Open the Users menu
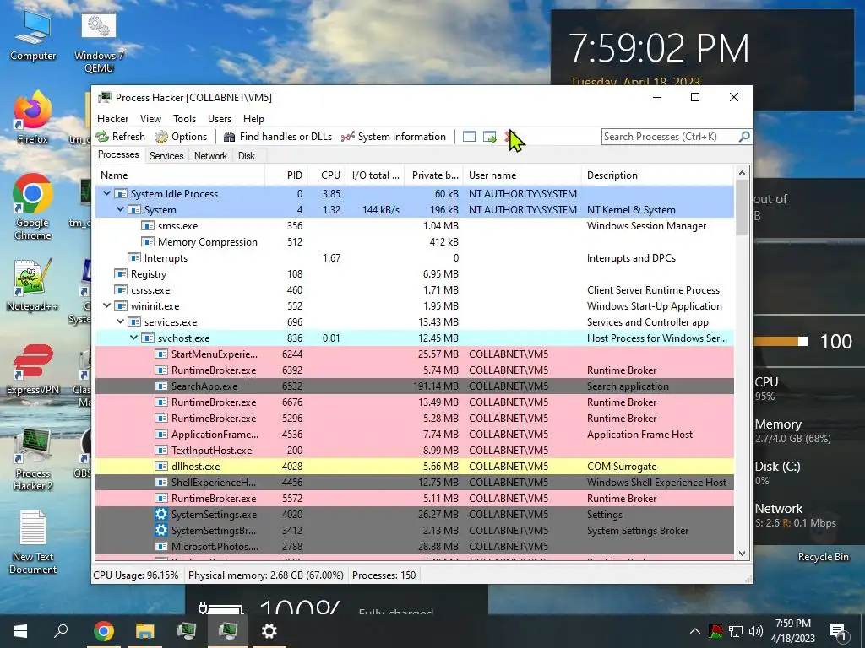 (x=220, y=119)
